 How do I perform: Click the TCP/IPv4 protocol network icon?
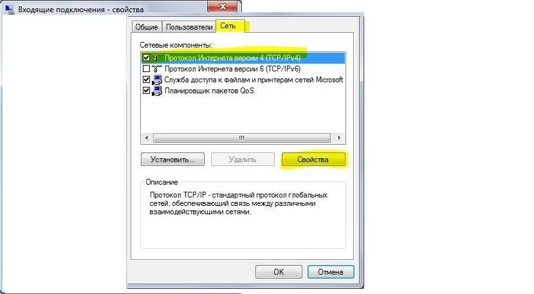pyautogui.click(x=156, y=58)
